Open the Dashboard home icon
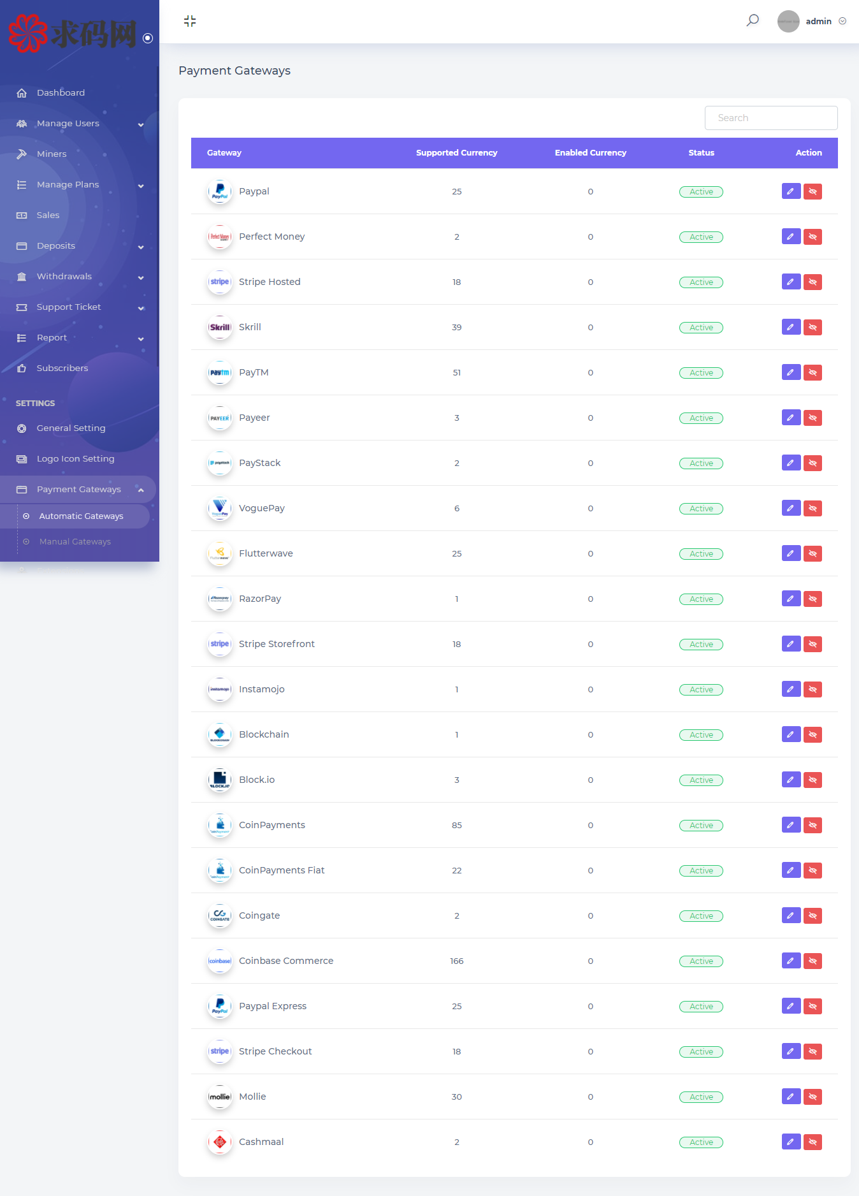Viewport: 859px width, 1196px height. pos(22,93)
